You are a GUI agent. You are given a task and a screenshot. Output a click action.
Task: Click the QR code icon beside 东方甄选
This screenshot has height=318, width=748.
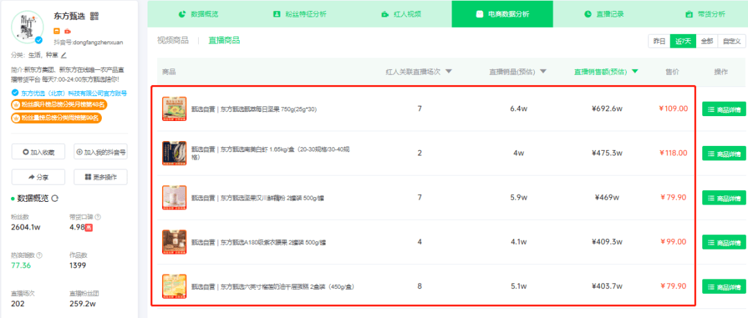94,16
